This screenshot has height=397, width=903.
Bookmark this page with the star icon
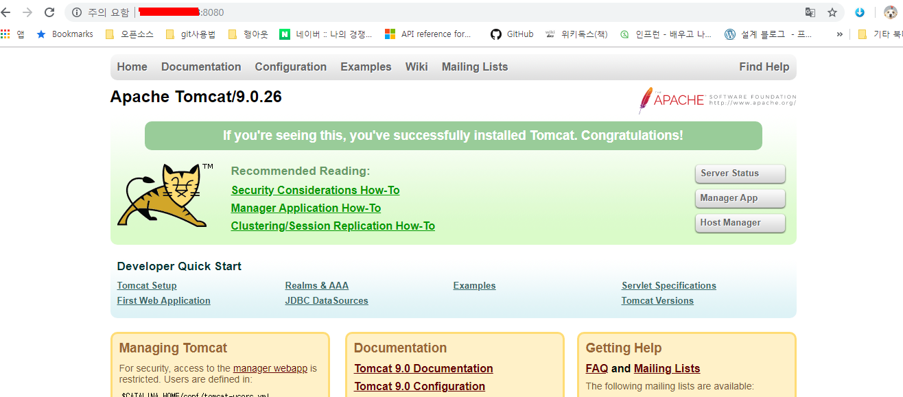(832, 12)
